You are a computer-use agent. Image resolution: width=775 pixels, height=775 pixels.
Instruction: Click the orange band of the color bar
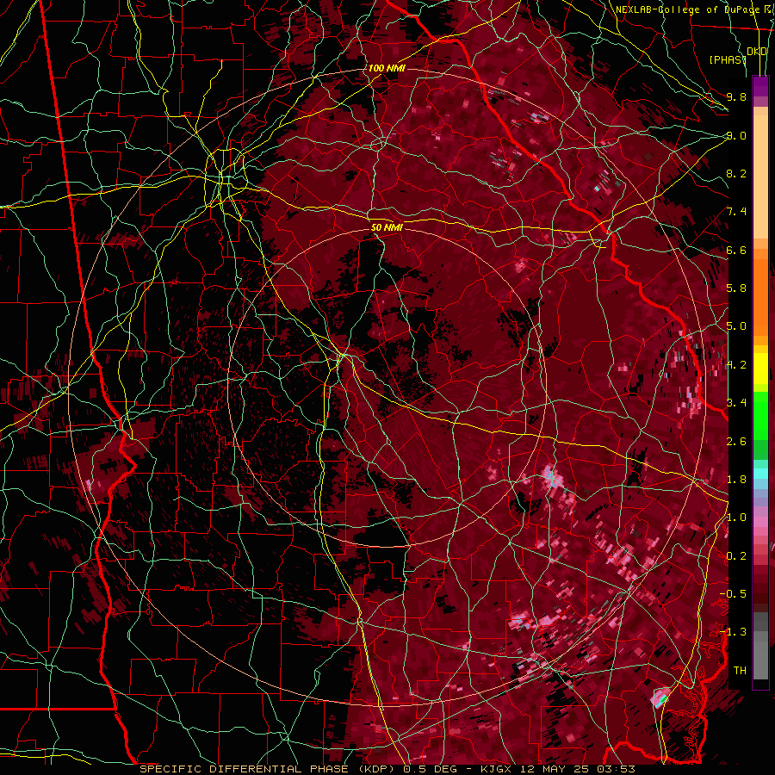click(760, 292)
